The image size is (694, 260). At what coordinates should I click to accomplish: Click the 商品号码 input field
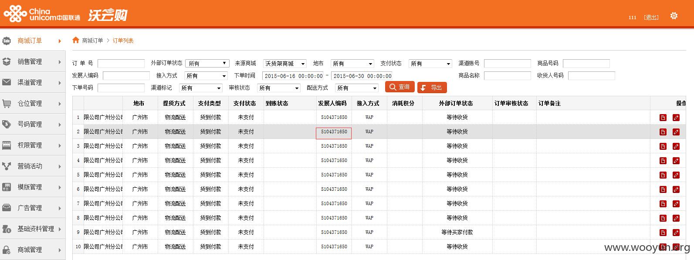[586, 64]
